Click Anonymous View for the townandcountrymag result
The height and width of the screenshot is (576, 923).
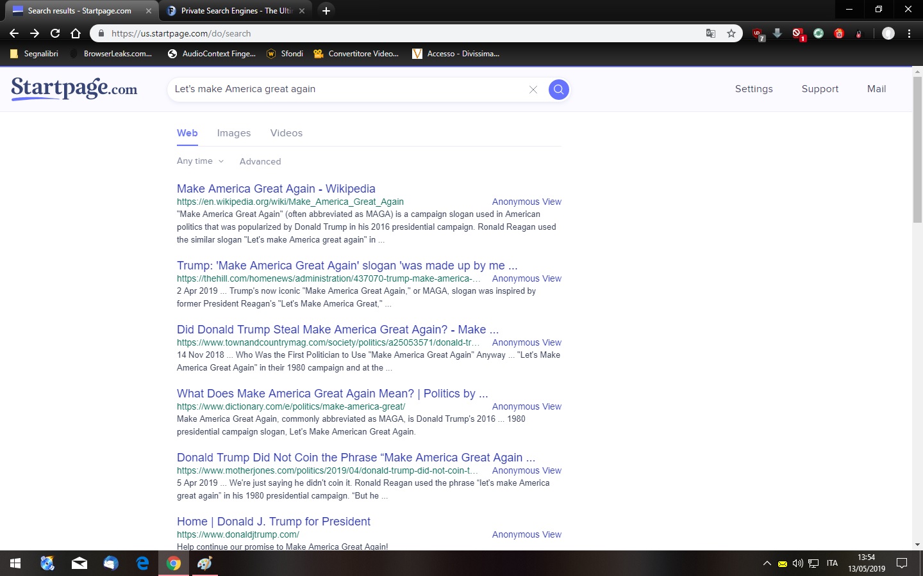tap(527, 342)
